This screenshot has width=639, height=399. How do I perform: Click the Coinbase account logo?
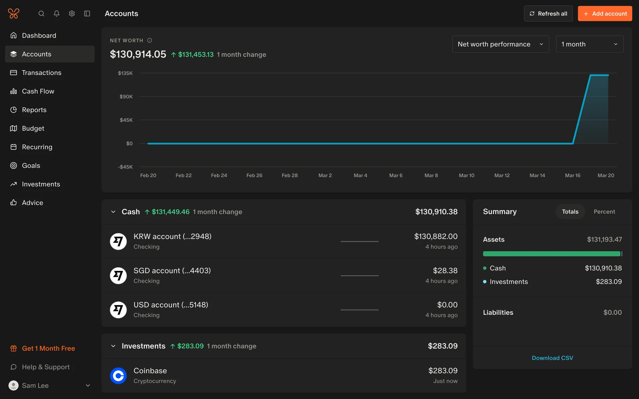(118, 376)
